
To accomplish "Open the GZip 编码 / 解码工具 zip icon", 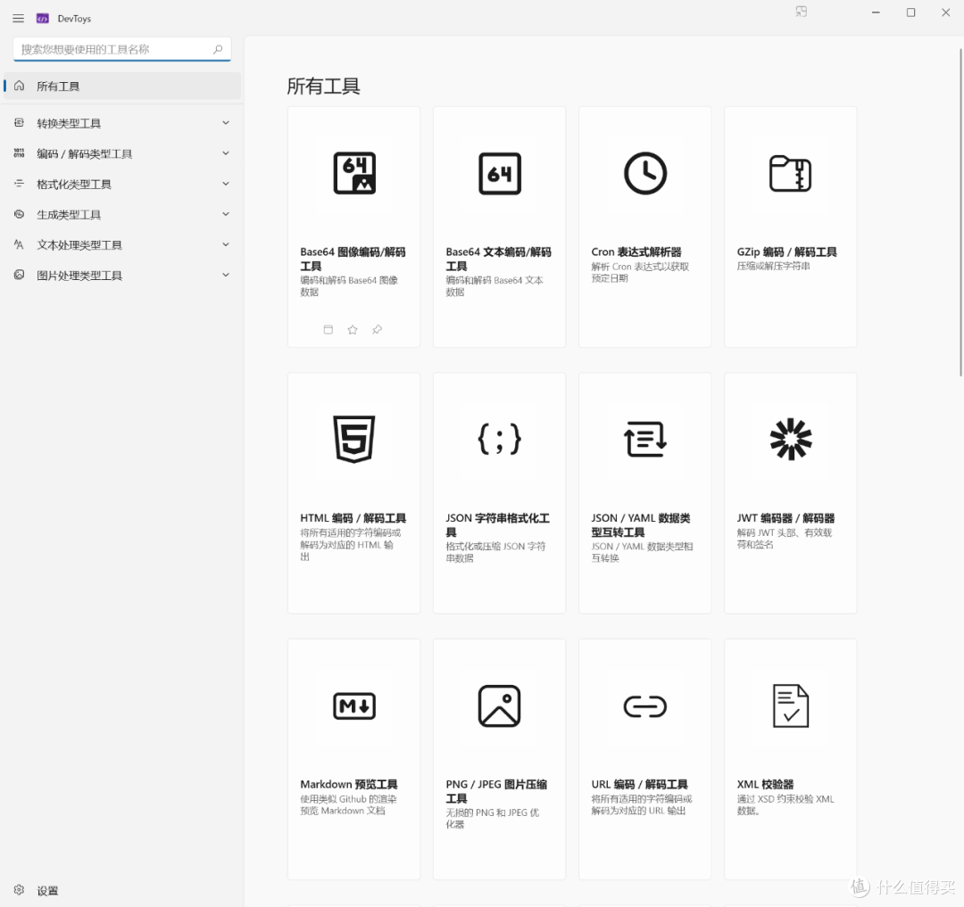I will coord(791,173).
